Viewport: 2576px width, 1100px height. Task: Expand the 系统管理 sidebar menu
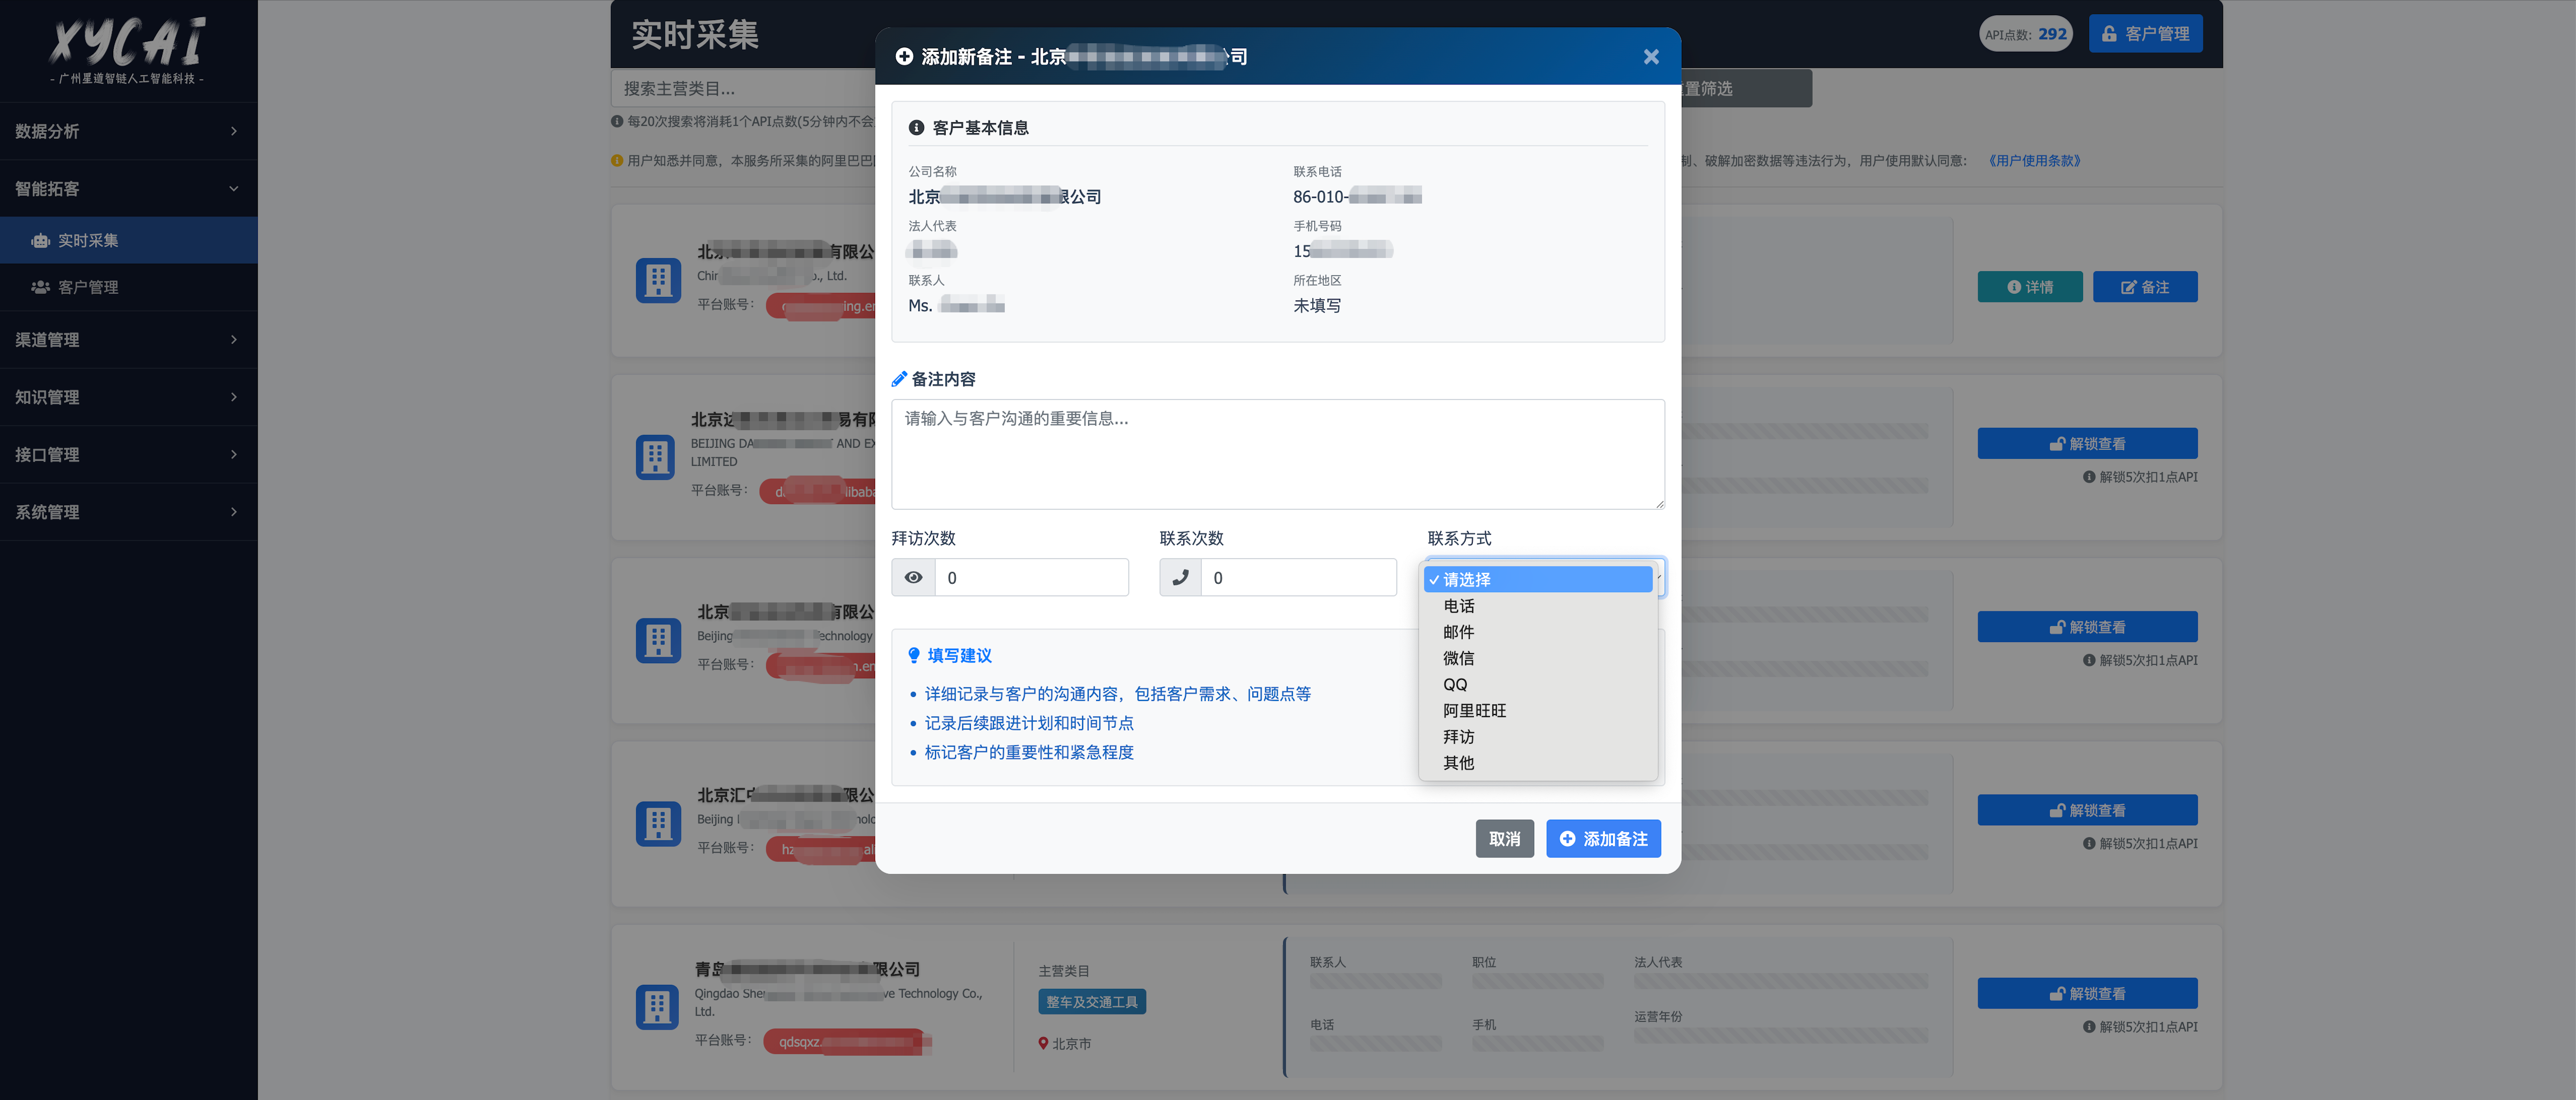(x=128, y=513)
